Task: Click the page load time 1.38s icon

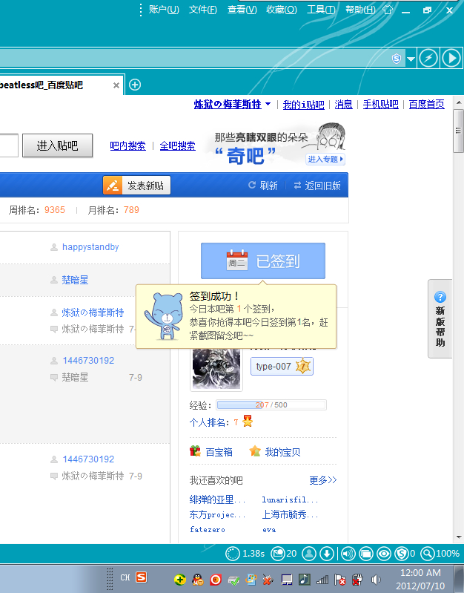Action: 233,554
